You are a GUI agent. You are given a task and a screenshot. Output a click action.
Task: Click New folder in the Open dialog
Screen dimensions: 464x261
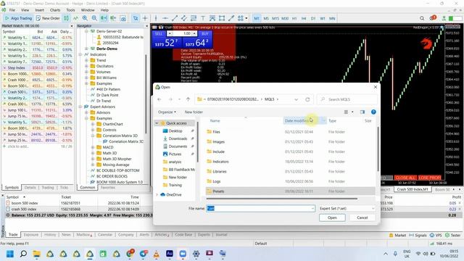(194, 112)
